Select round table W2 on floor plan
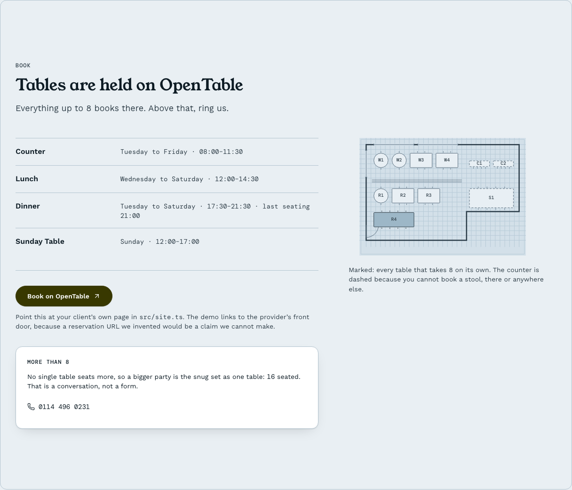 point(399,160)
